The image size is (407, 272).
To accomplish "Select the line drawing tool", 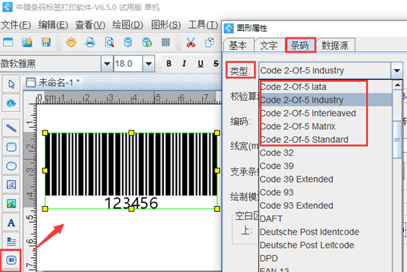I will (x=11, y=128).
